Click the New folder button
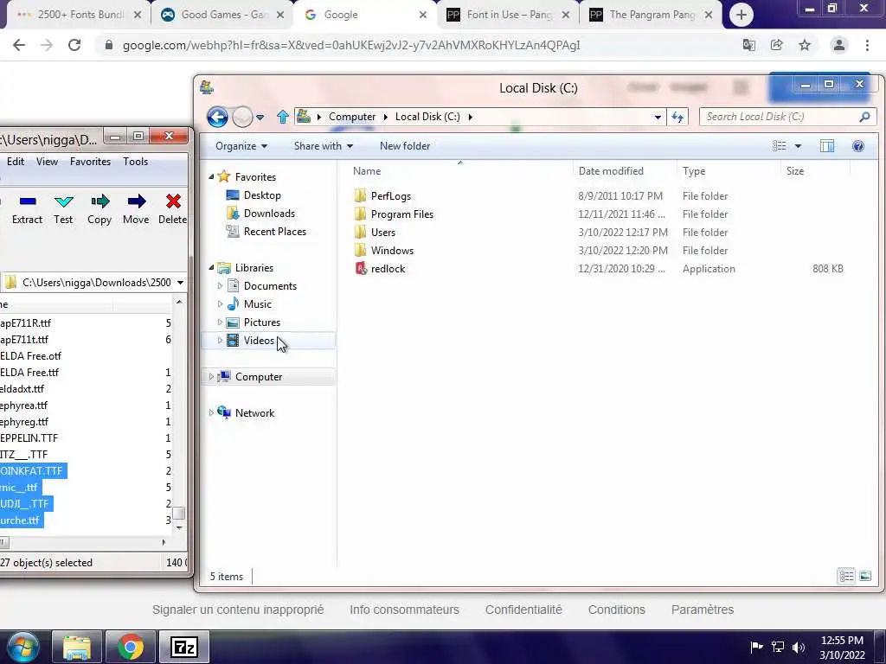 (x=405, y=146)
